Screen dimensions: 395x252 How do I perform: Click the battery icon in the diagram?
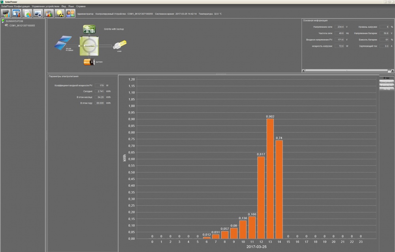coord(90,62)
